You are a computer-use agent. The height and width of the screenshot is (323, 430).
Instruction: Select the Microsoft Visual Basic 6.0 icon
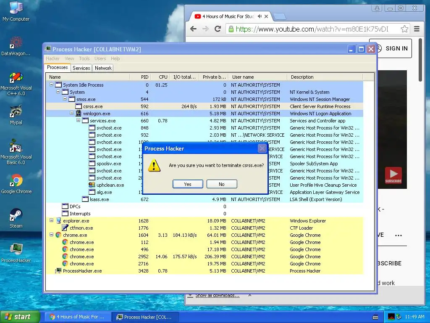click(16, 152)
